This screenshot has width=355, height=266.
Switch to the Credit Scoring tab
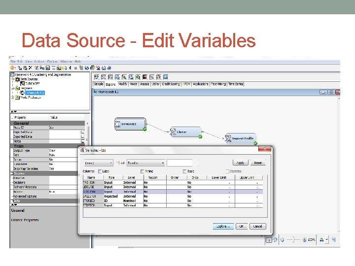point(171,84)
